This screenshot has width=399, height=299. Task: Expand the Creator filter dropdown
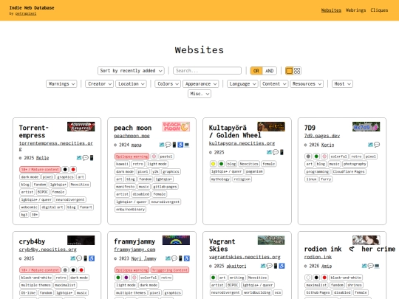point(99,84)
